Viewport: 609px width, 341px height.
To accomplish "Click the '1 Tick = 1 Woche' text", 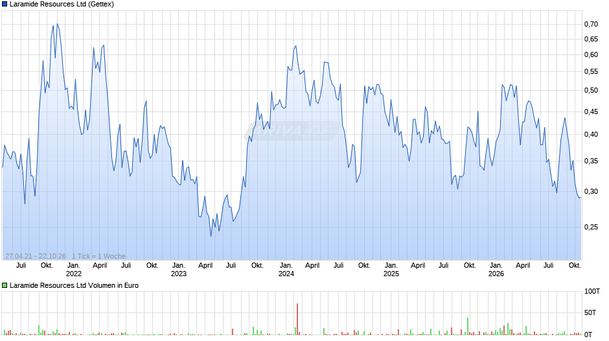I will pyautogui.click(x=98, y=256).
